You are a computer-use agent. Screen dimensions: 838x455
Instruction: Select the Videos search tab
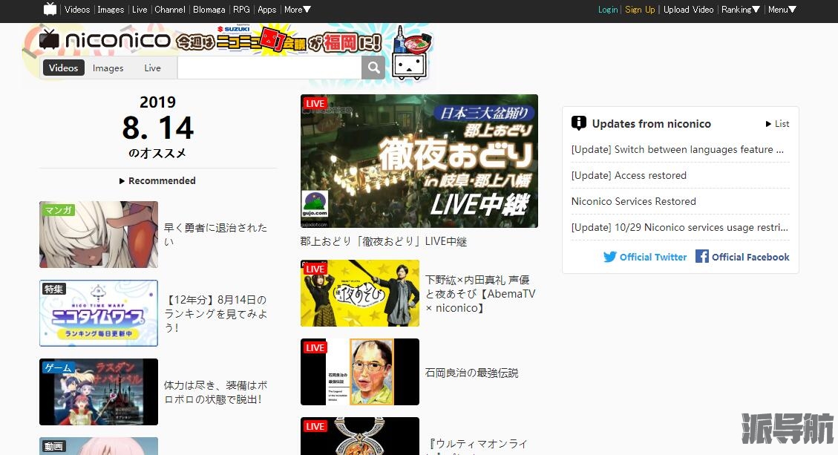[x=64, y=68]
